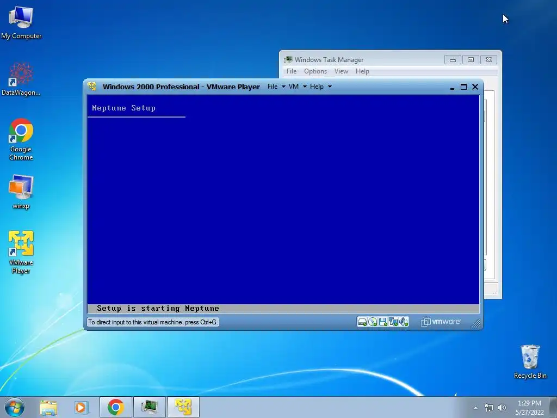This screenshot has width=557, height=418.
Task: Select the Google Chrome desktop shortcut
Action: point(21,139)
